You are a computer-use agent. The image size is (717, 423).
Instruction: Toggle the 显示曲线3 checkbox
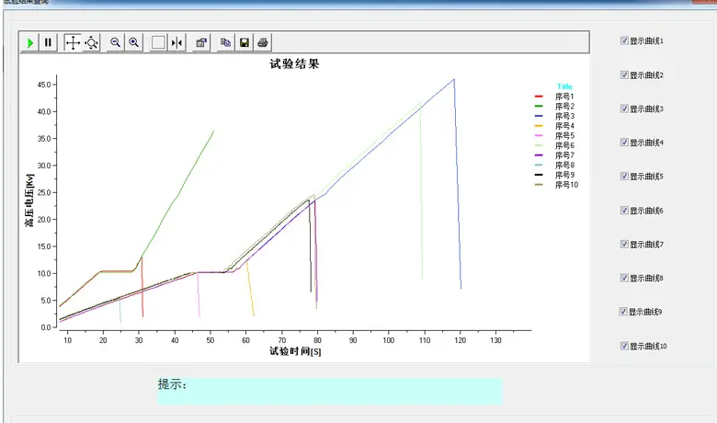624,109
